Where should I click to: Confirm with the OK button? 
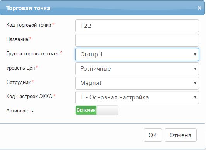(153, 135)
